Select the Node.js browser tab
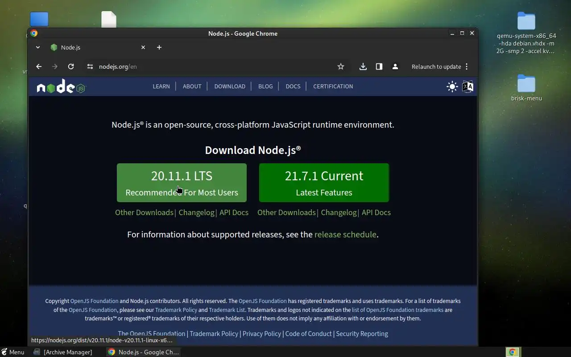 (98, 47)
